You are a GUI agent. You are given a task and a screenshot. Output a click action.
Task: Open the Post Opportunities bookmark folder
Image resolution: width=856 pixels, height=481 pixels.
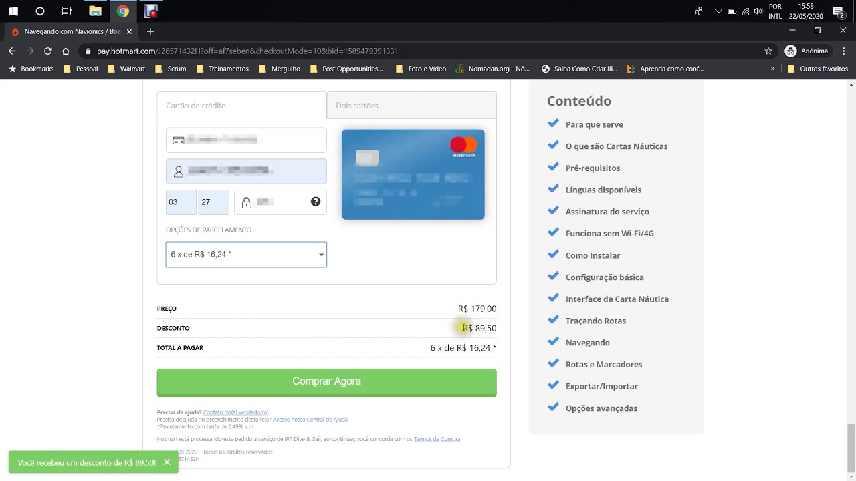(346, 69)
